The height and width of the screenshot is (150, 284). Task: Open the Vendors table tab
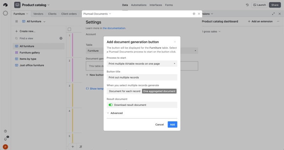(x=38, y=14)
